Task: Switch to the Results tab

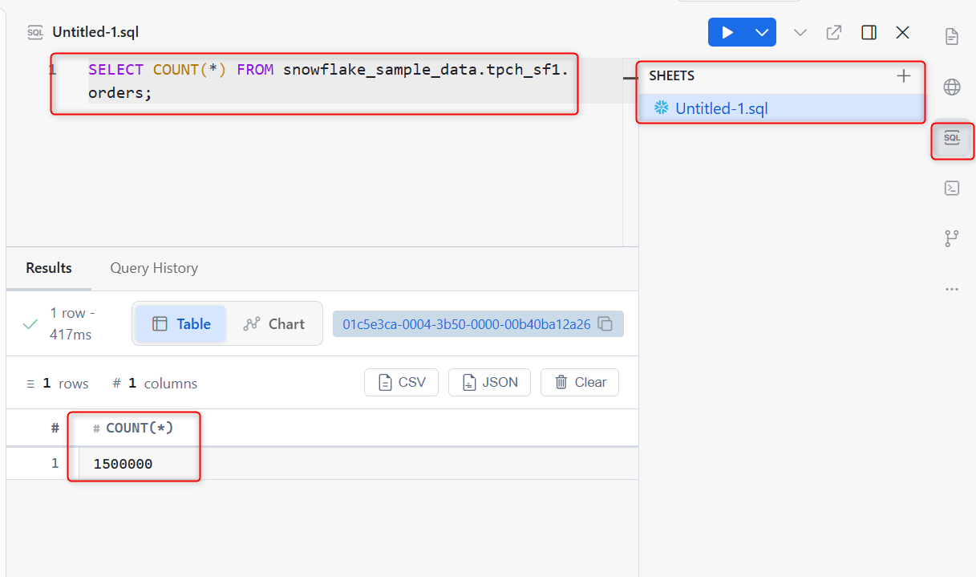Action: [49, 268]
